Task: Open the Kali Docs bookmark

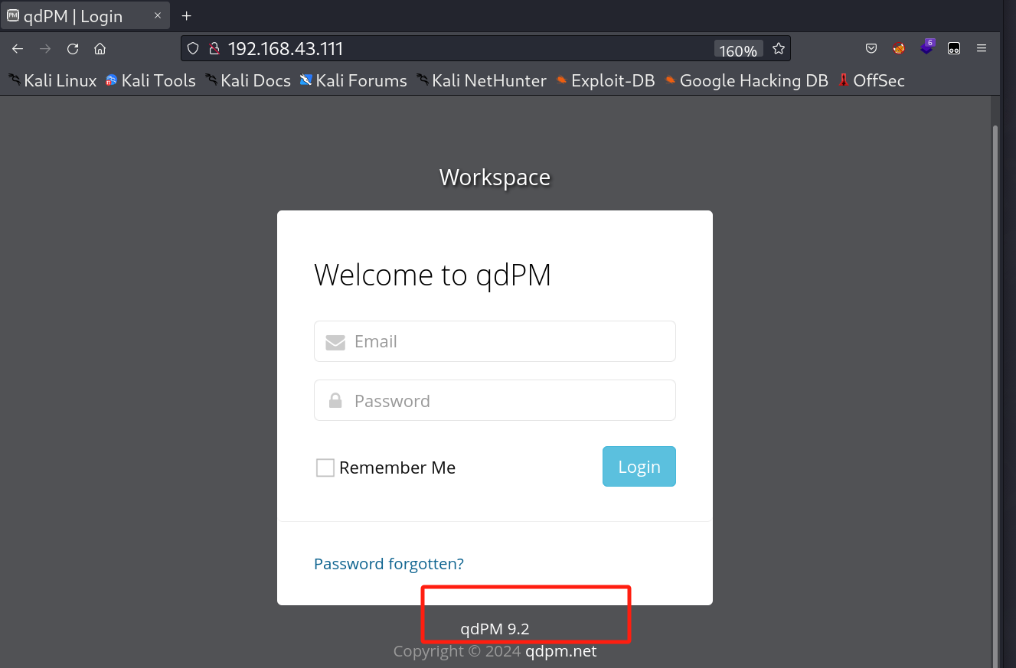Action: 248,80
